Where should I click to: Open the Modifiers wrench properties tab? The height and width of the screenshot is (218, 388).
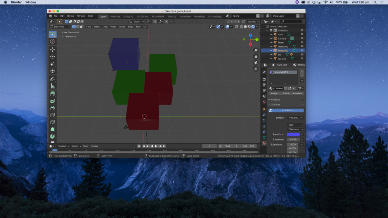point(264,115)
